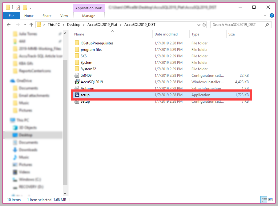Go up one folder level
This screenshot has width=278, height=206.
coord(31,24)
